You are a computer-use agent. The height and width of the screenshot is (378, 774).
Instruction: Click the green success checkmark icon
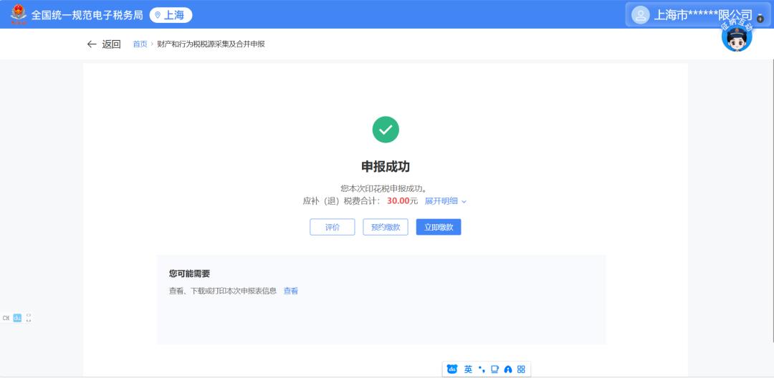386,130
